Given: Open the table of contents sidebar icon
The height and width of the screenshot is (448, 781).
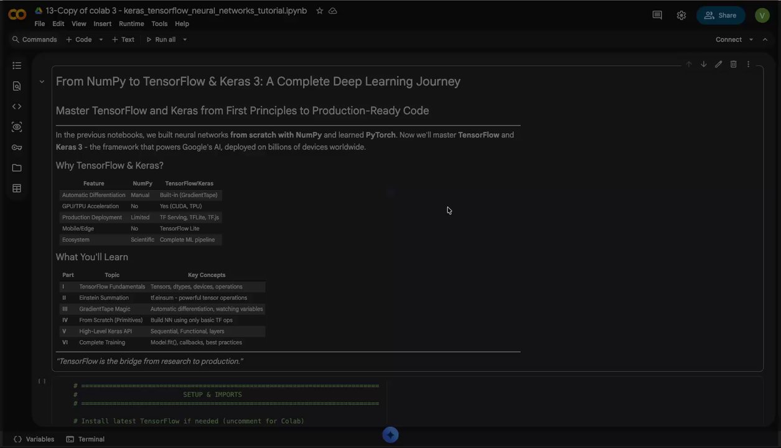Looking at the screenshot, I should coord(17,65).
